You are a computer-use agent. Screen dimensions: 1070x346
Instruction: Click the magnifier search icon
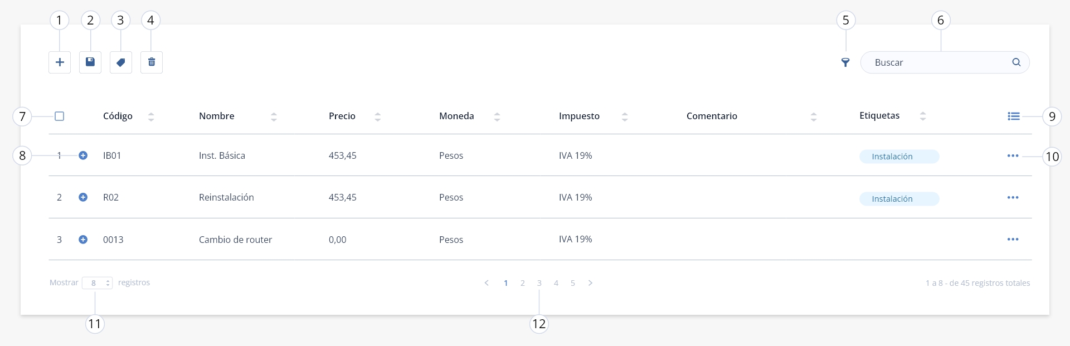click(1016, 62)
